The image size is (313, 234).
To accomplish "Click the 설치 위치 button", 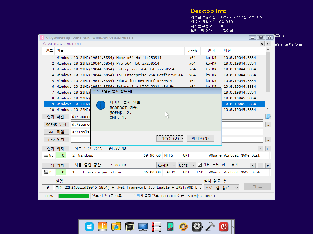I will [56, 149].
